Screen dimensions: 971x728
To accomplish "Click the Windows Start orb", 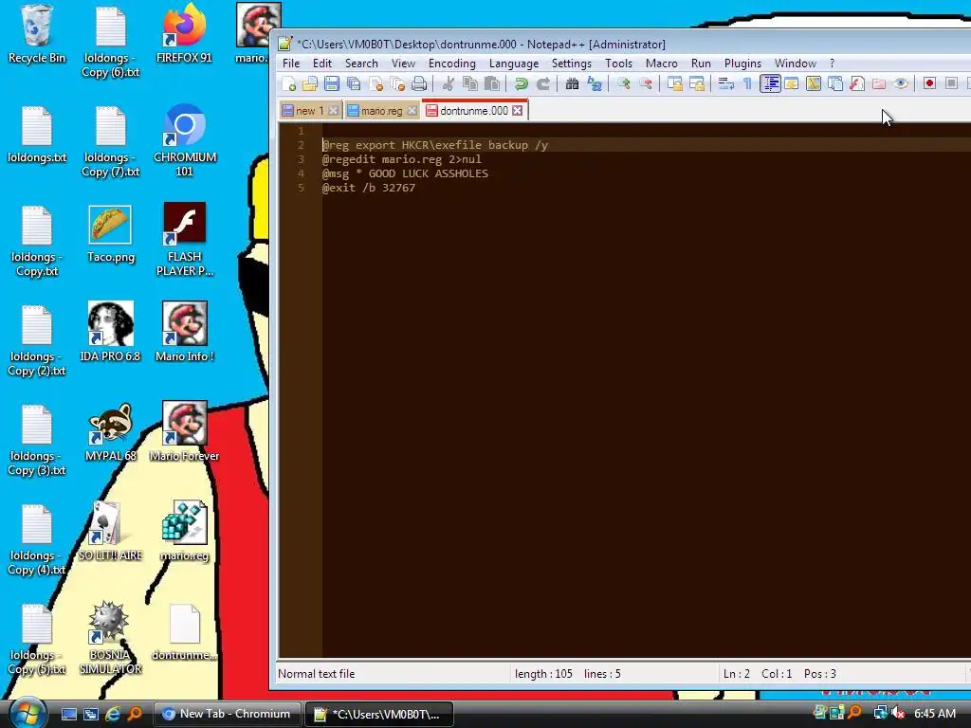I will click(28, 714).
